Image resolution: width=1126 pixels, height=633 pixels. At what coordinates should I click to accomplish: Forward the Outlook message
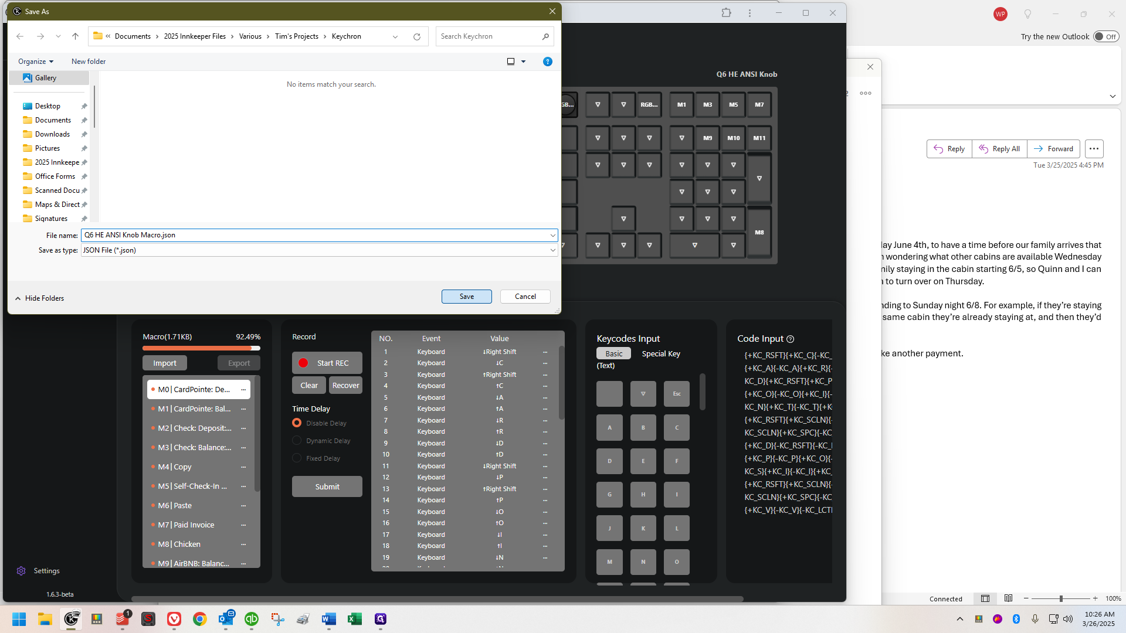[x=1053, y=149]
